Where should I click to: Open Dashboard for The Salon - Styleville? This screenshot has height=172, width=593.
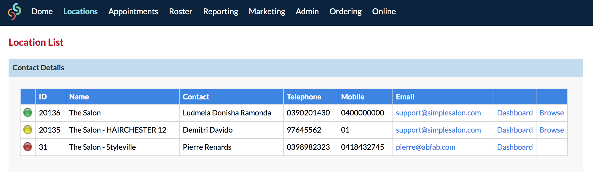tap(515, 147)
